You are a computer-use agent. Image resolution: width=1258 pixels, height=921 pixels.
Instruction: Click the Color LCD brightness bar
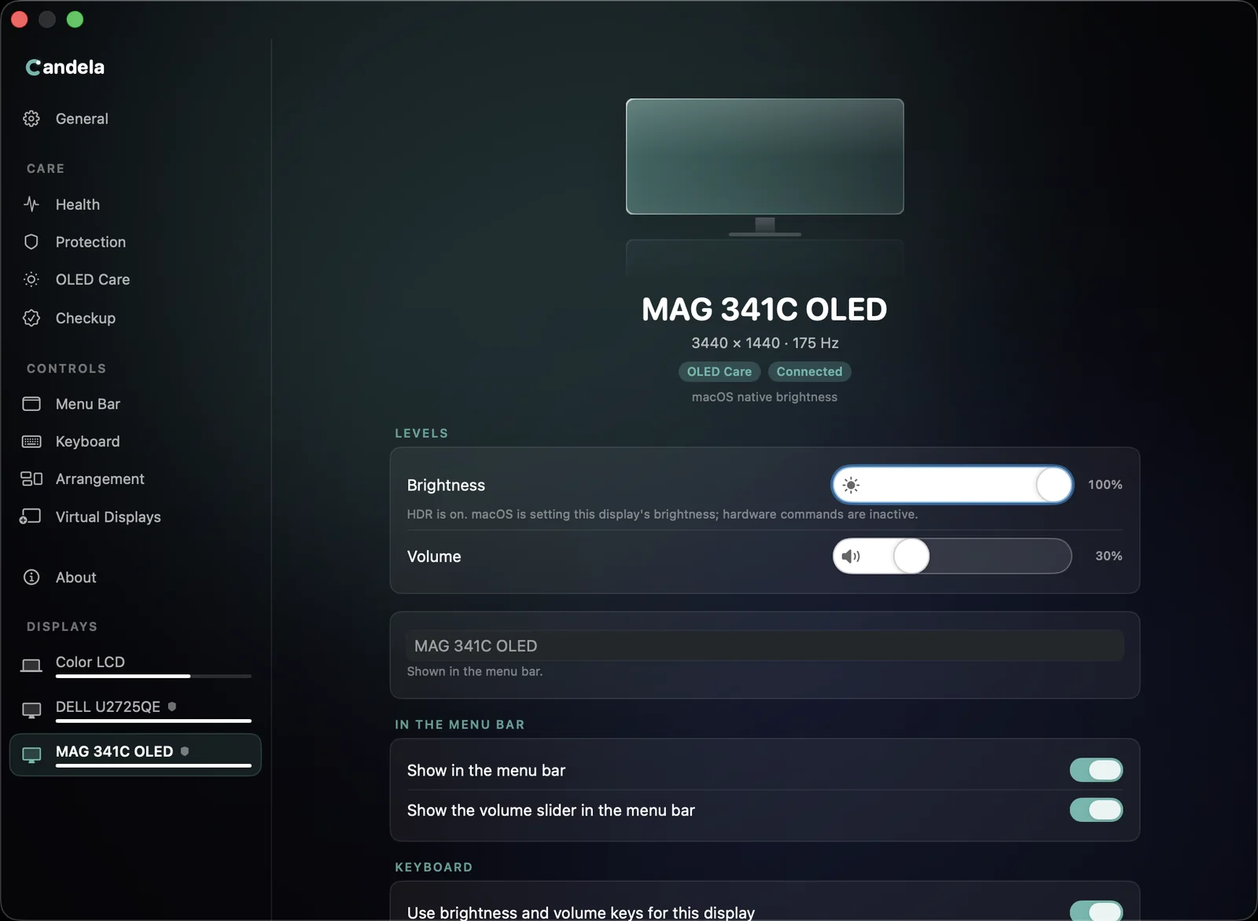(153, 676)
